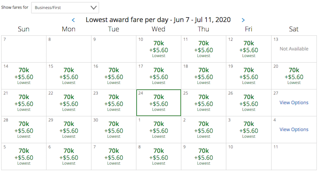Select the June 22 Monday fare
Screen dimensions: 318x171
(x=69, y=103)
